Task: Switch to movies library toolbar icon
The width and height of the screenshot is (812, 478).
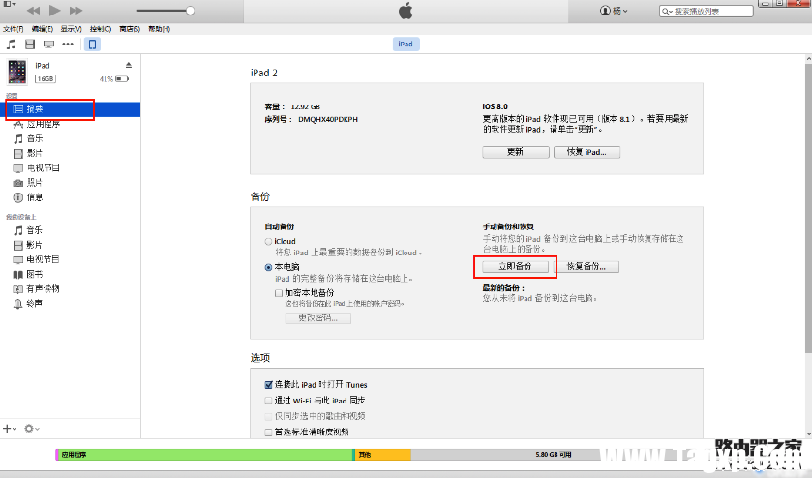Action: [x=30, y=45]
